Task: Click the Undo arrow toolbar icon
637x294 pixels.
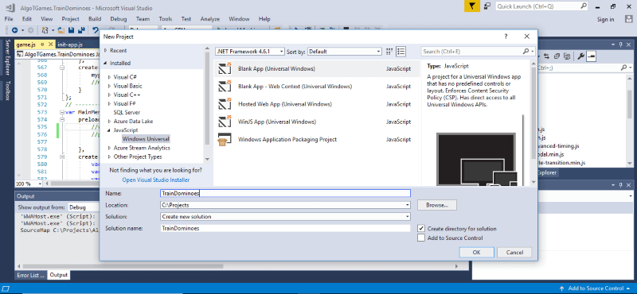Action: (x=96, y=30)
